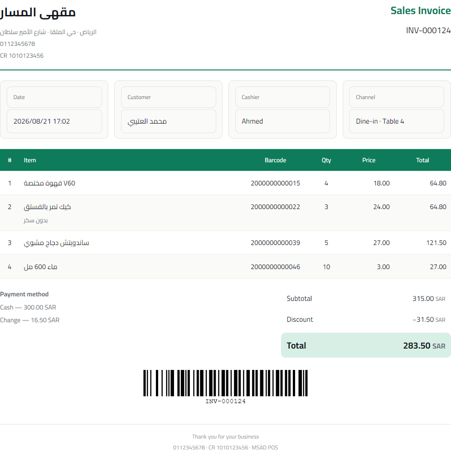This screenshot has width=451, height=464.
Task: Click the Cashier label field
Action: coord(282,97)
